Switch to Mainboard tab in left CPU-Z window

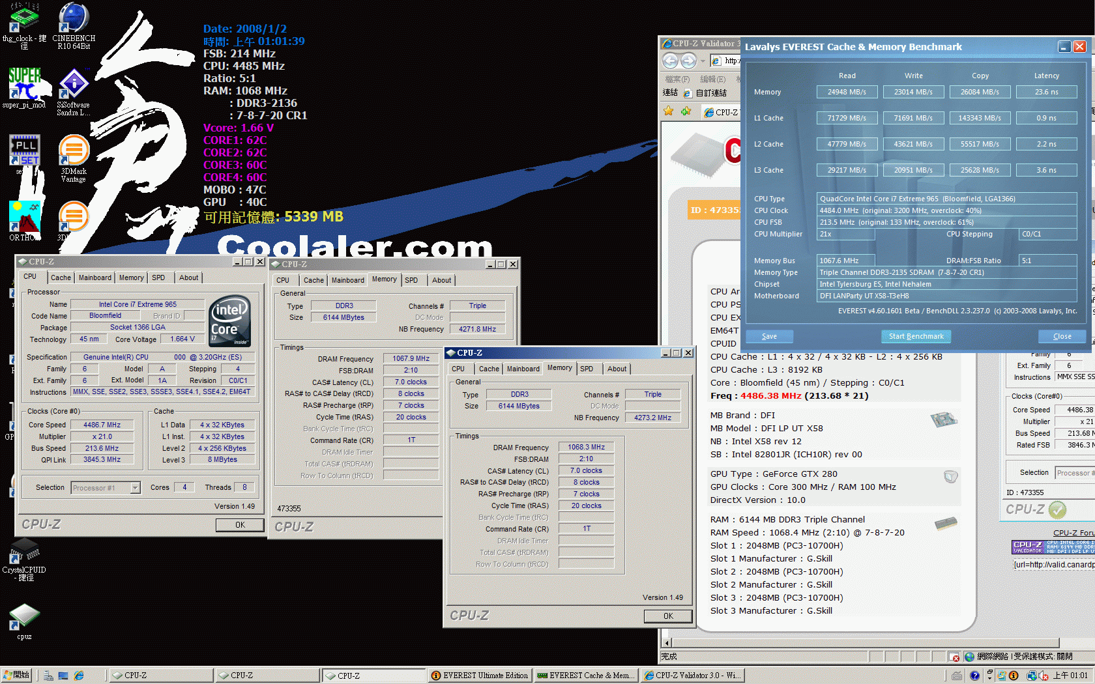(x=95, y=278)
